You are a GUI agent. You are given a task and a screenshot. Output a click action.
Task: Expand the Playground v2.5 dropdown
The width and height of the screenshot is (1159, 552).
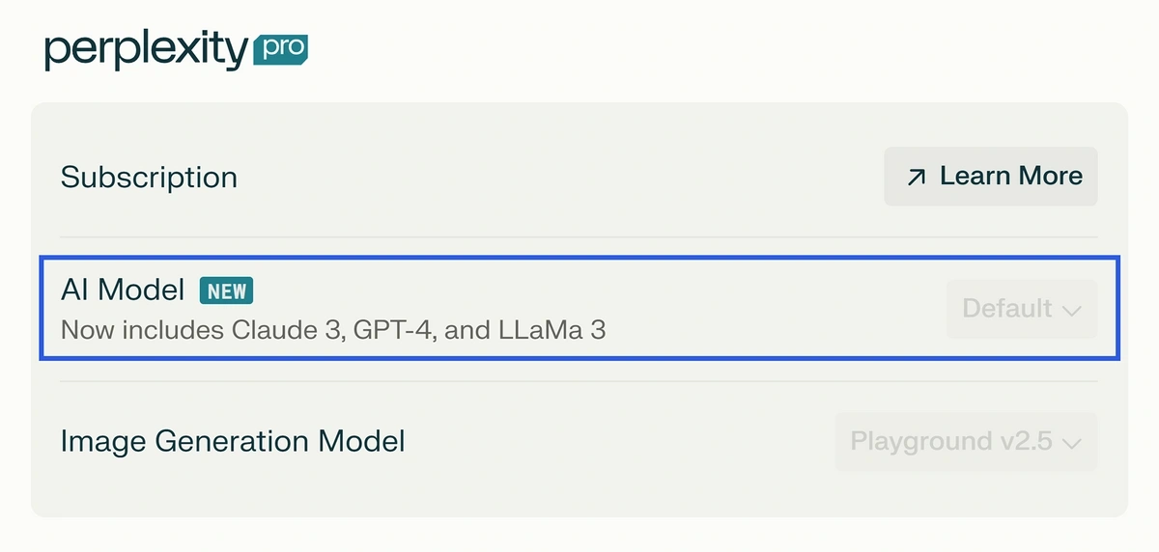coord(966,442)
